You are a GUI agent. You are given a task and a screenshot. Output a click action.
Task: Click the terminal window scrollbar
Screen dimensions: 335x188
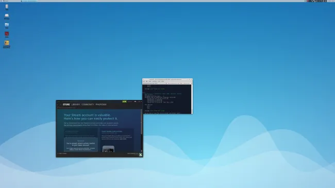192,99
